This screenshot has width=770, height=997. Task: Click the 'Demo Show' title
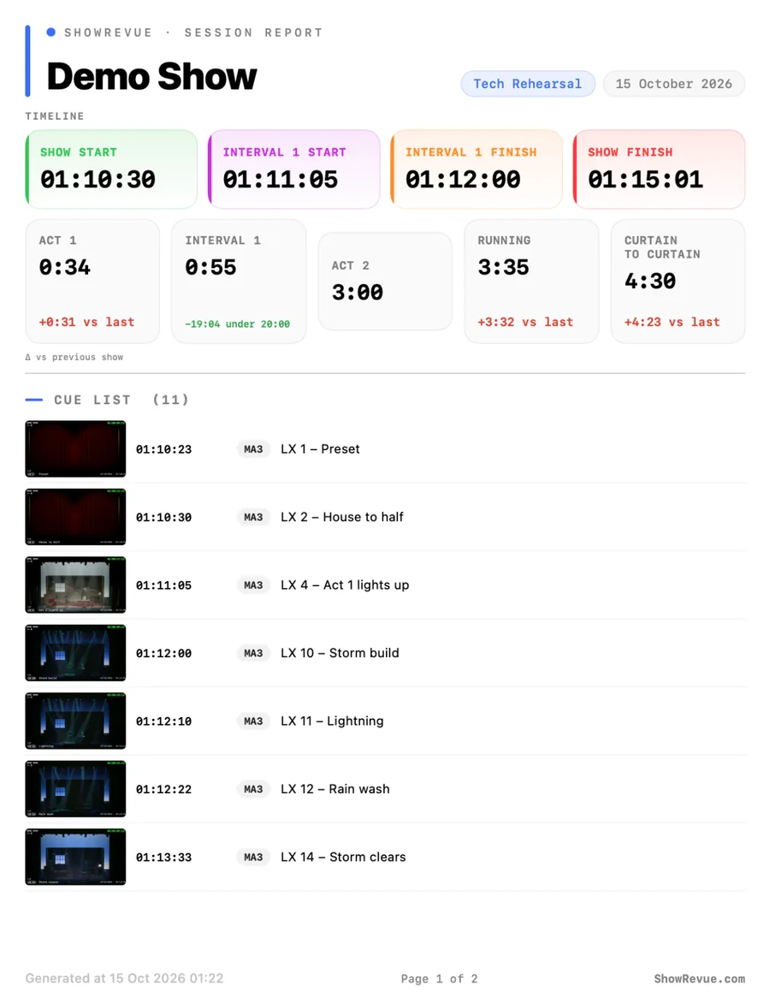[151, 76]
